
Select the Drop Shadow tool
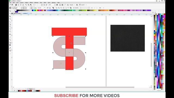pyautogui.click(x=10, y=43)
